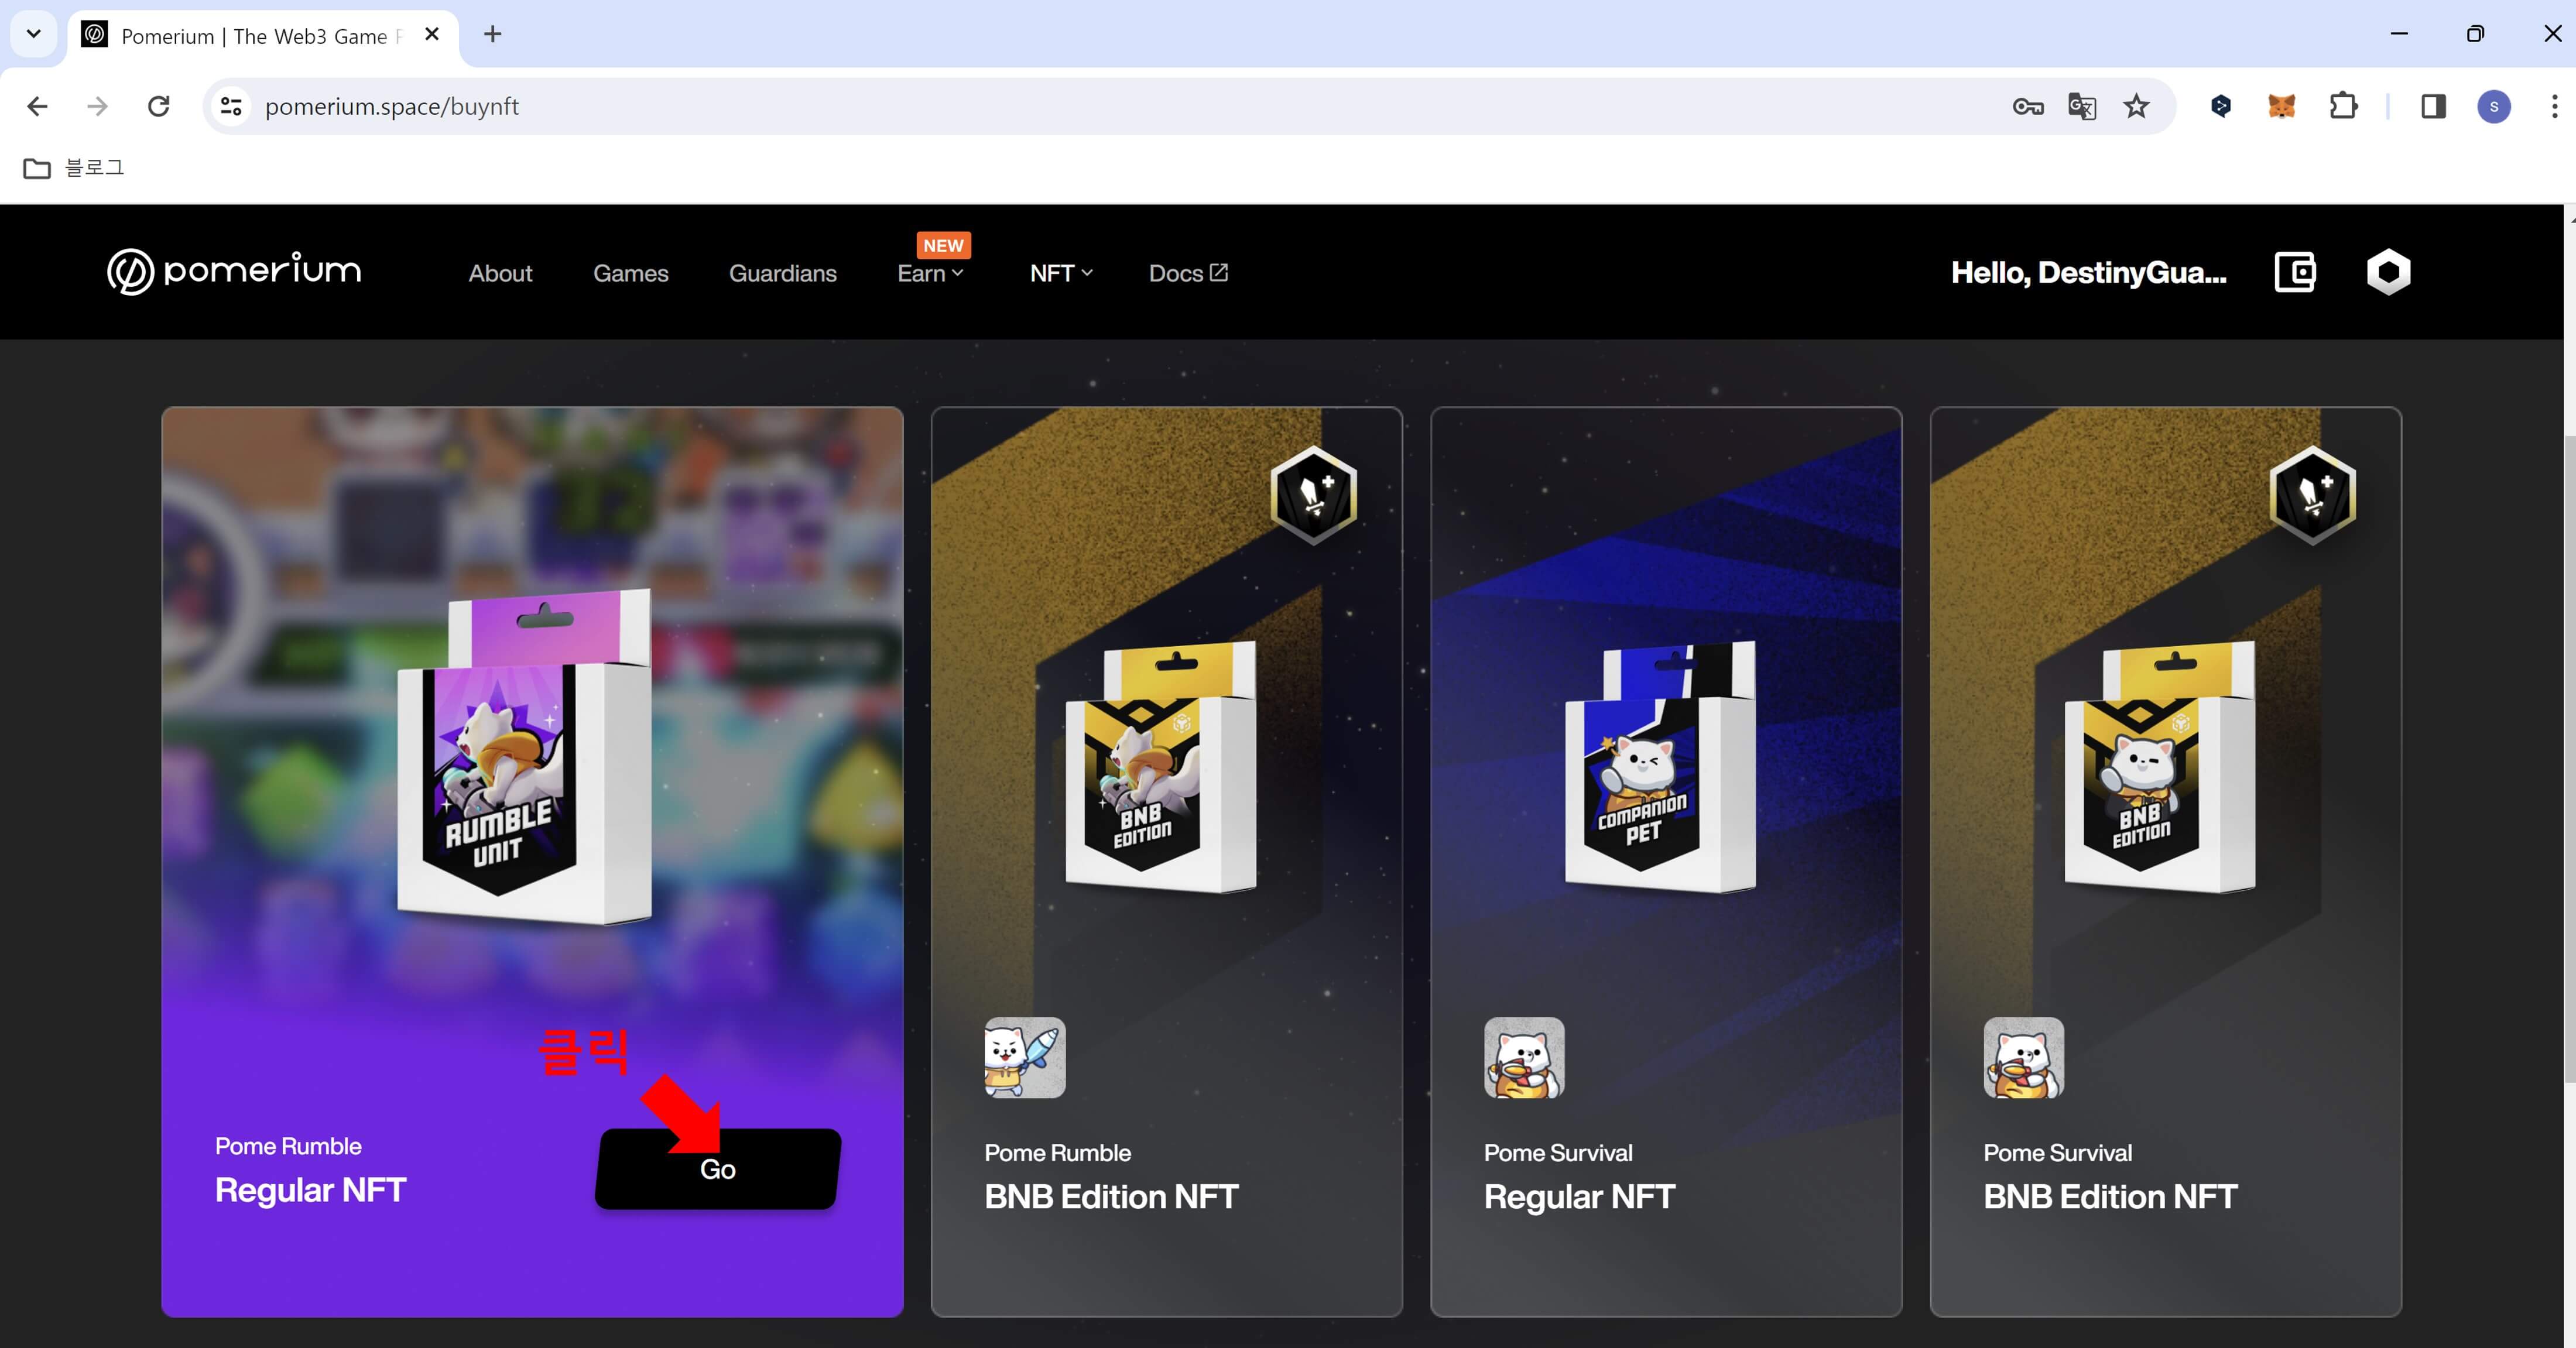Open the tab search dropdown arrow

33,34
